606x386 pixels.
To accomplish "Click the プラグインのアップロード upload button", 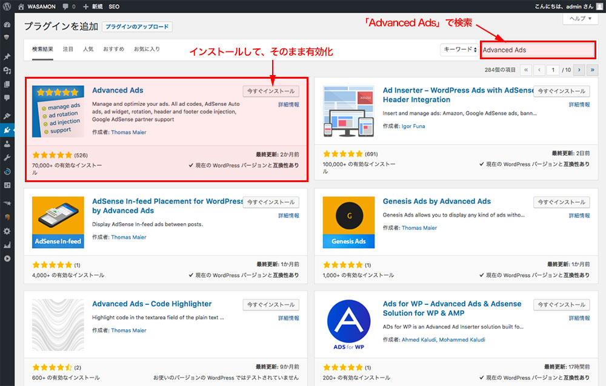I will coord(137,27).
